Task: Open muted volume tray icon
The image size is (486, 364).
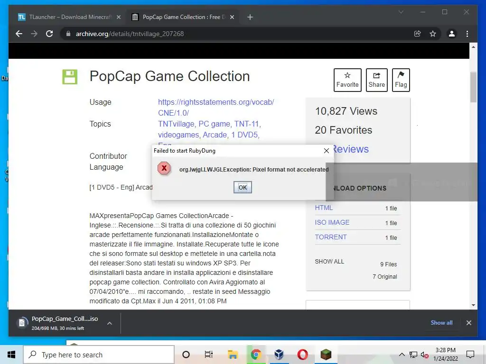Action: tap(425, 355)
